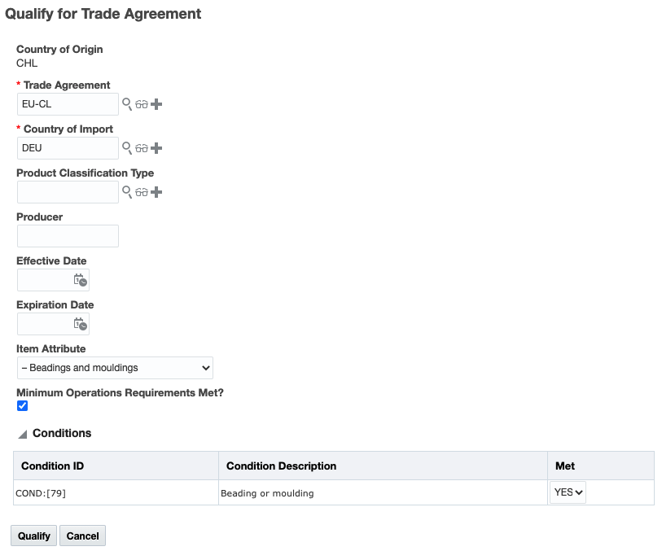Click the Trade Agreement view glasses icon
The height and width of the screenshot is (551, 662).
[x=142, y=104]
